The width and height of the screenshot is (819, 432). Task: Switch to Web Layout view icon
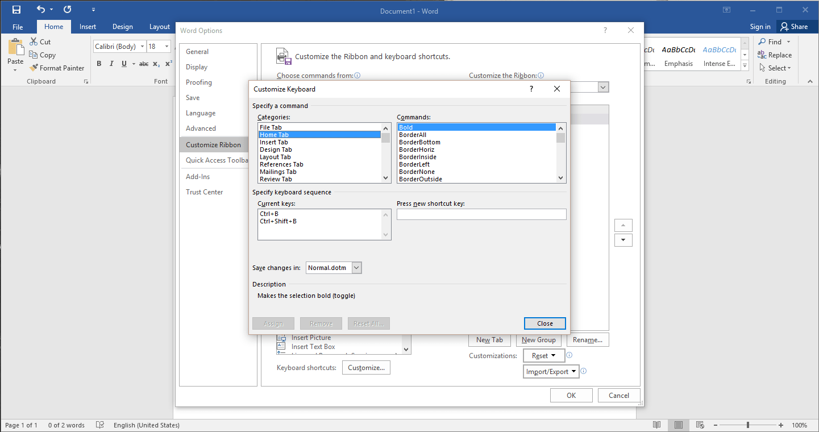pos(700,425)
